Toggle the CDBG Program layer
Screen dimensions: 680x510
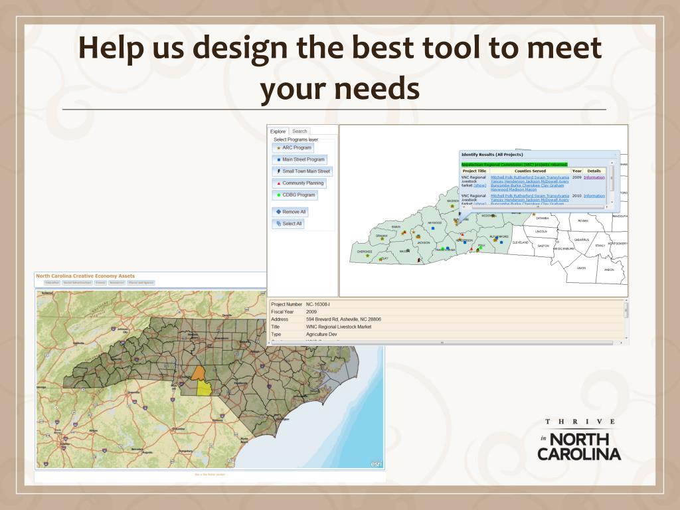295,195
